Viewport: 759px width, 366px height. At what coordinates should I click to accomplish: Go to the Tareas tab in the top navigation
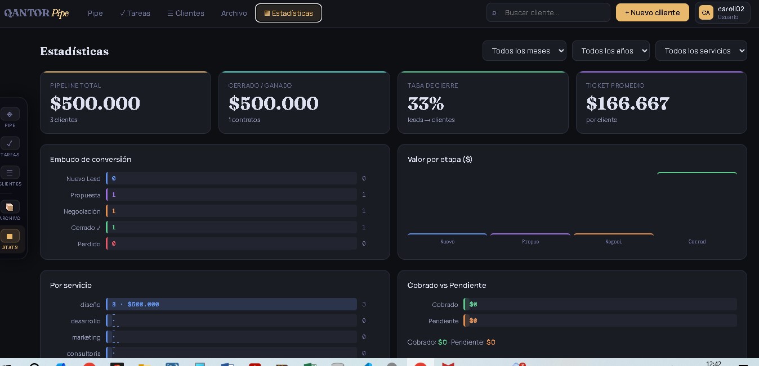pos(135,13)
